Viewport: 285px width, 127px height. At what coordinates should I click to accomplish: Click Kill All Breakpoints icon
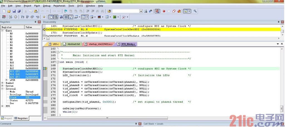[x=179, y=11]
